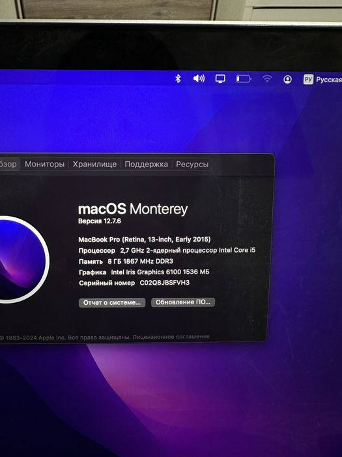Image resolution: width=342 pixels, height=457 pixels.
Task: Click the Обновление ПО... button
Action: [x=183, y=302]
